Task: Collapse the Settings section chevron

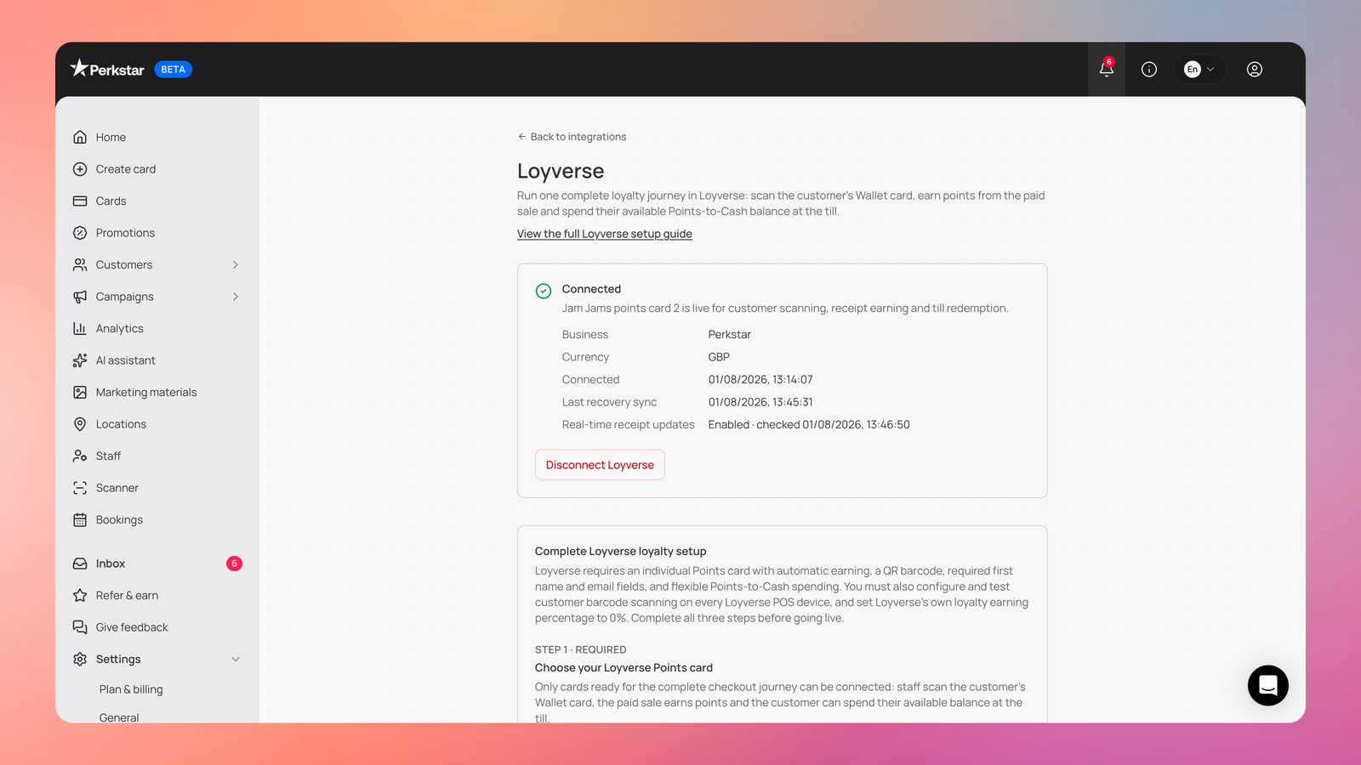Action: pos(236,659)
